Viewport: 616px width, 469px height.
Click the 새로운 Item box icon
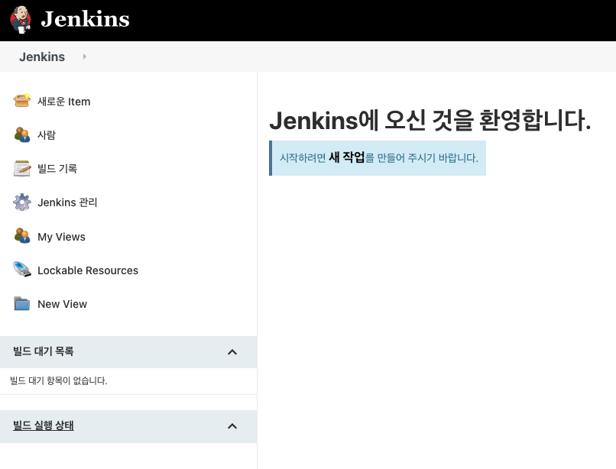[22, 101]
